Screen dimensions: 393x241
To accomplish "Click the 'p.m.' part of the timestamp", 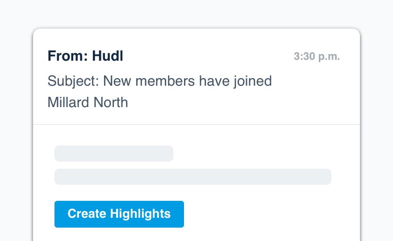I will (329, 57).
